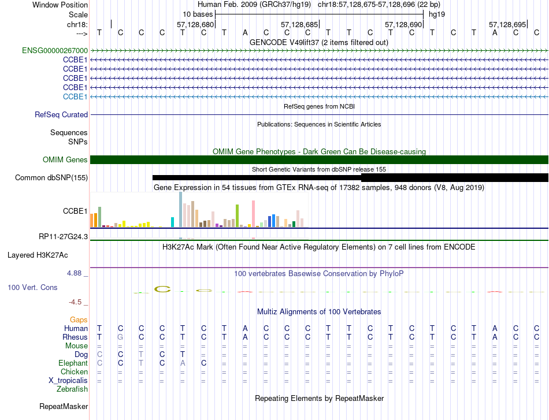Open the RepeatMasker track label
The image size is (549, 420).
click(x=64, y=406)
